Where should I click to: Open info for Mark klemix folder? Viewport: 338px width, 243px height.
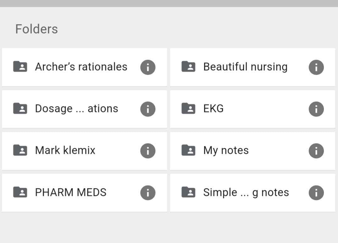click(x=148, y=151)
